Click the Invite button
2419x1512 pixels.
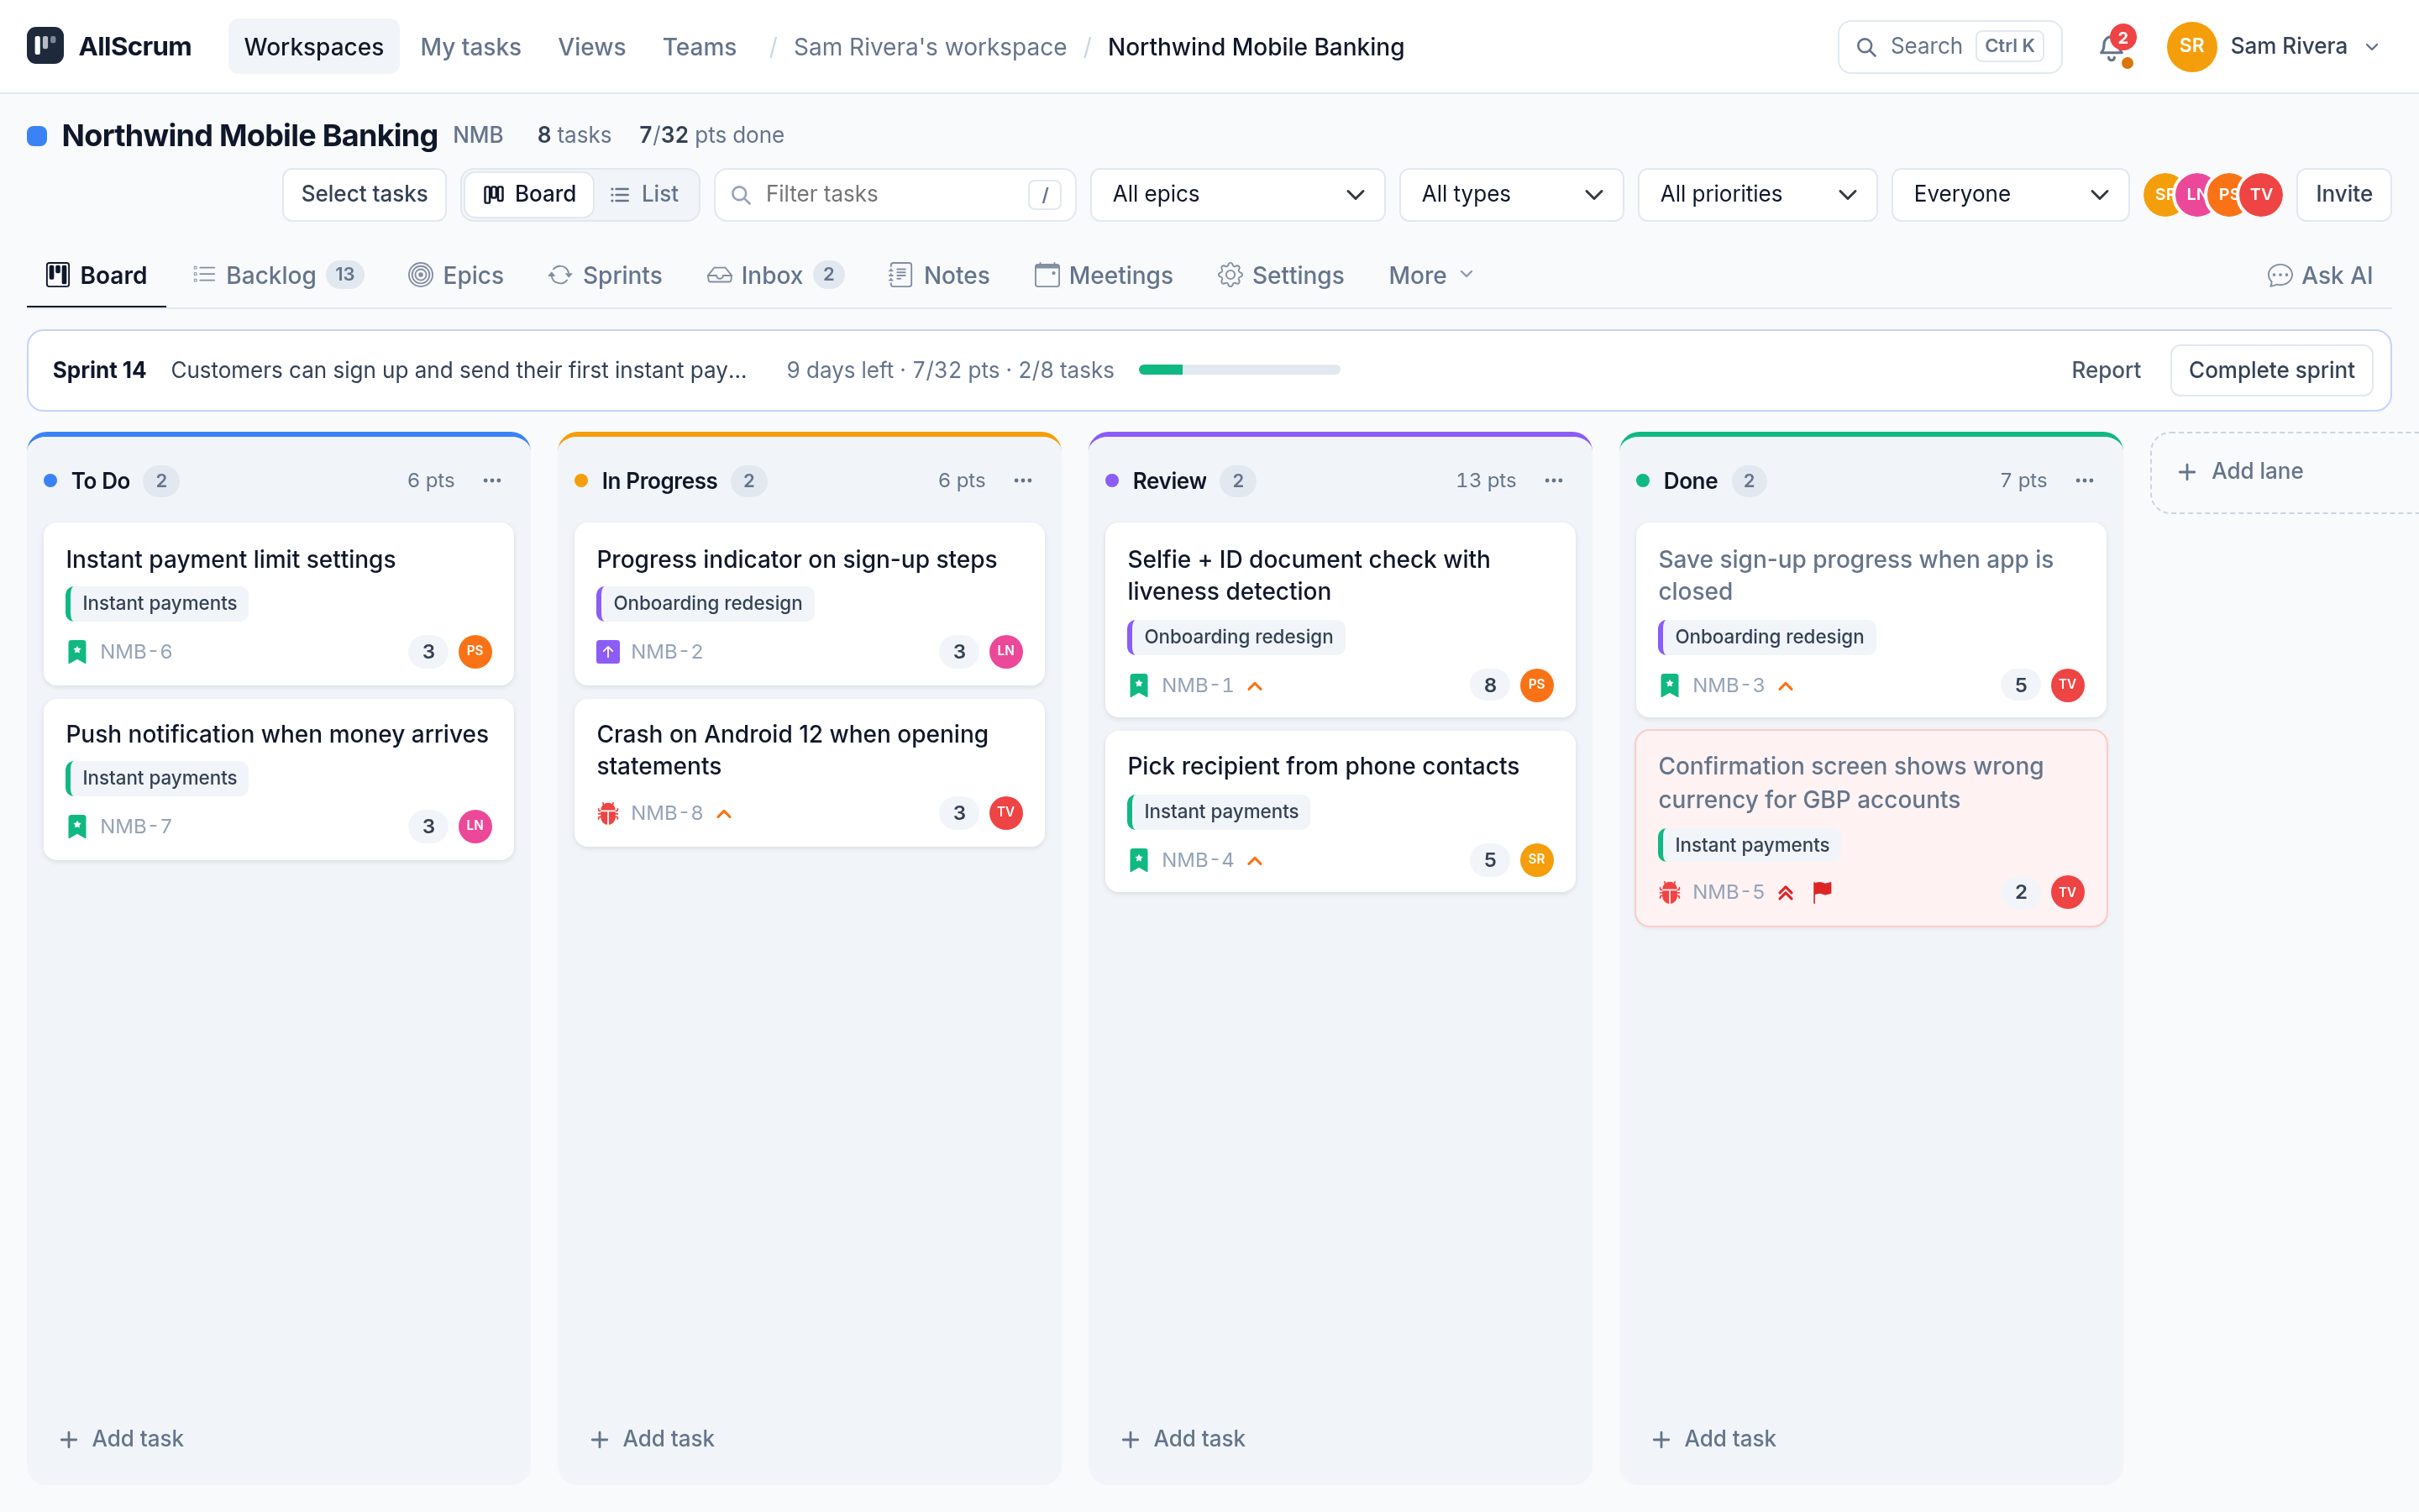coord(2343,194)
